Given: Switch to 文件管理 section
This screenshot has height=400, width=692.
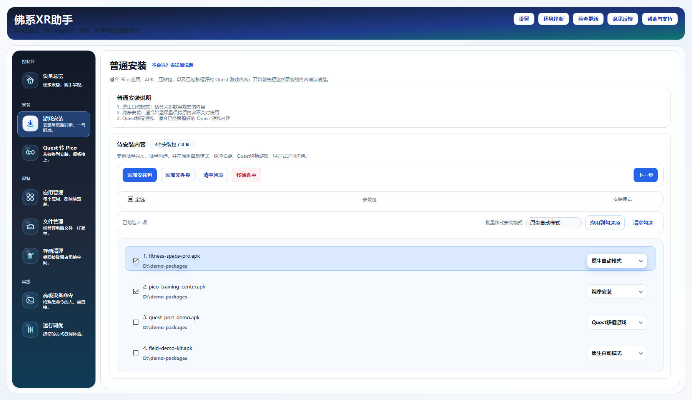Looking at the screenshot, I should [54, 227].
